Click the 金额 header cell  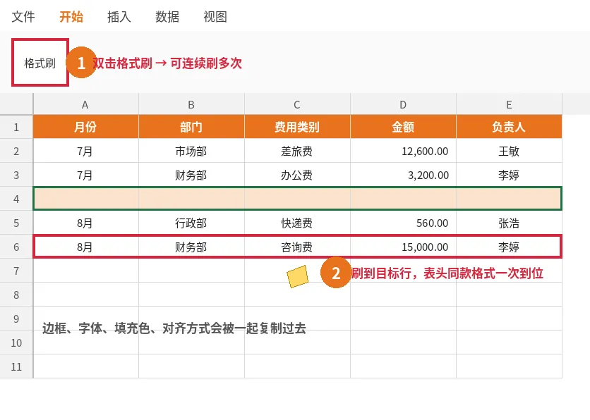404,127
